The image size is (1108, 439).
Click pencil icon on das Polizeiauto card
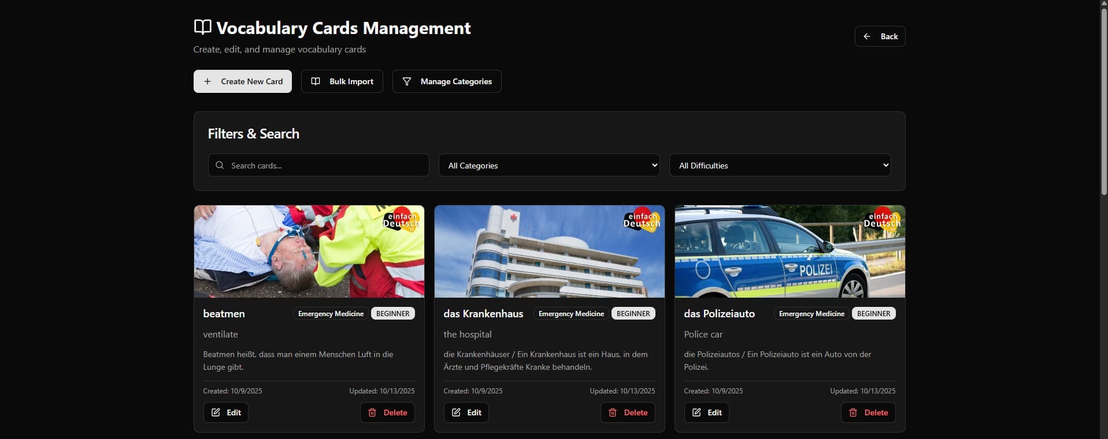(696, 412)
